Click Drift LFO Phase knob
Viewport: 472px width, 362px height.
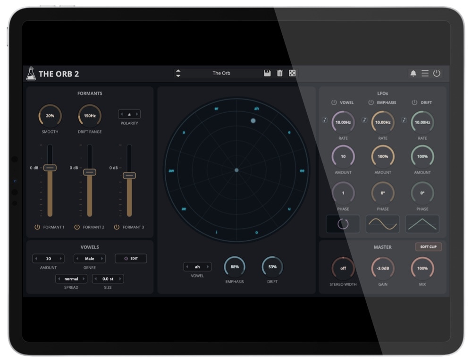(422, 193)
